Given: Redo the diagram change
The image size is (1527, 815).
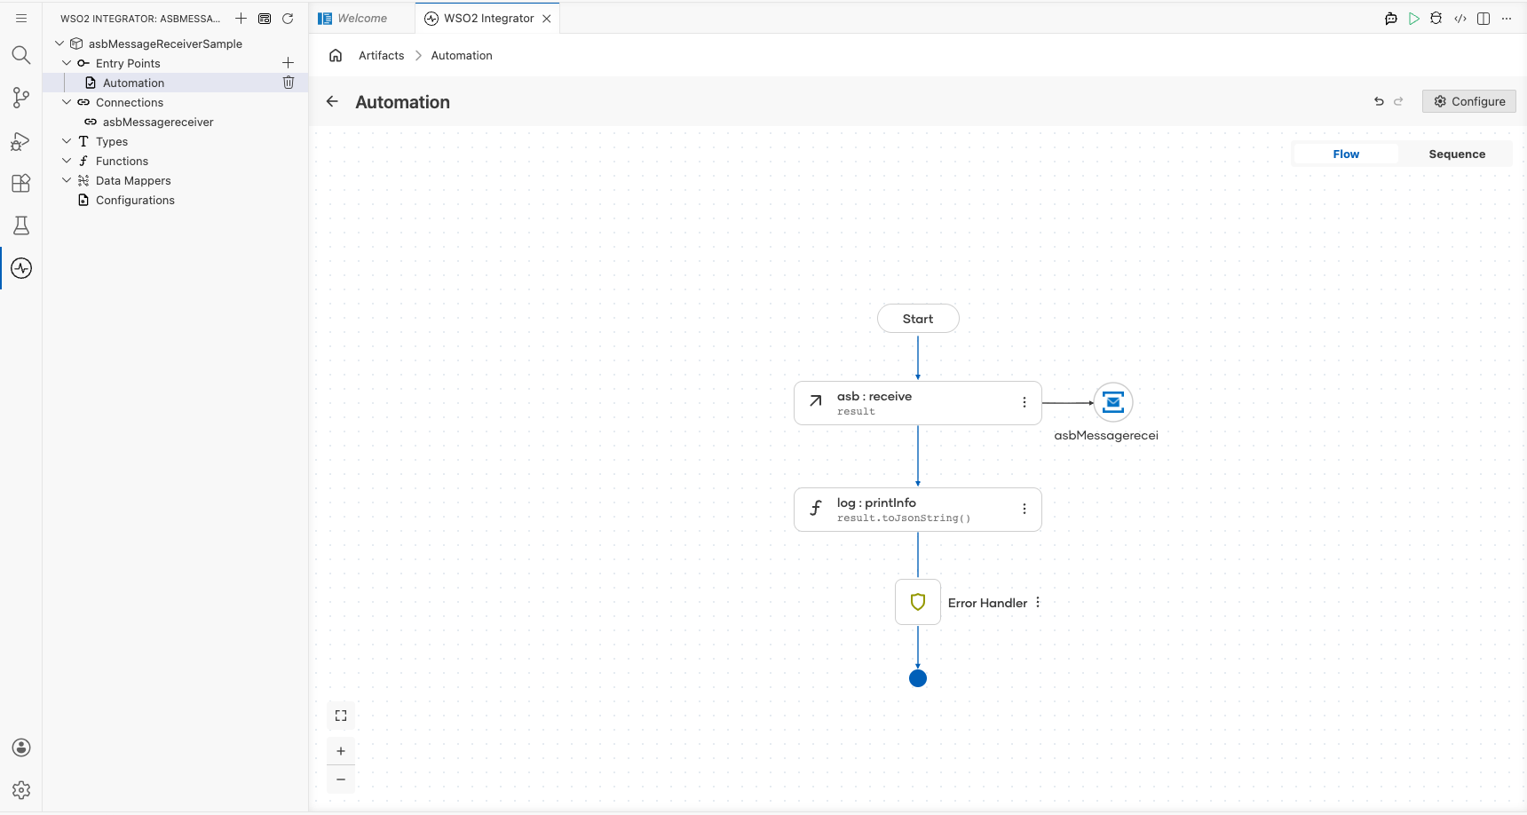Looking at the screenshot, I should [1398, 101].
